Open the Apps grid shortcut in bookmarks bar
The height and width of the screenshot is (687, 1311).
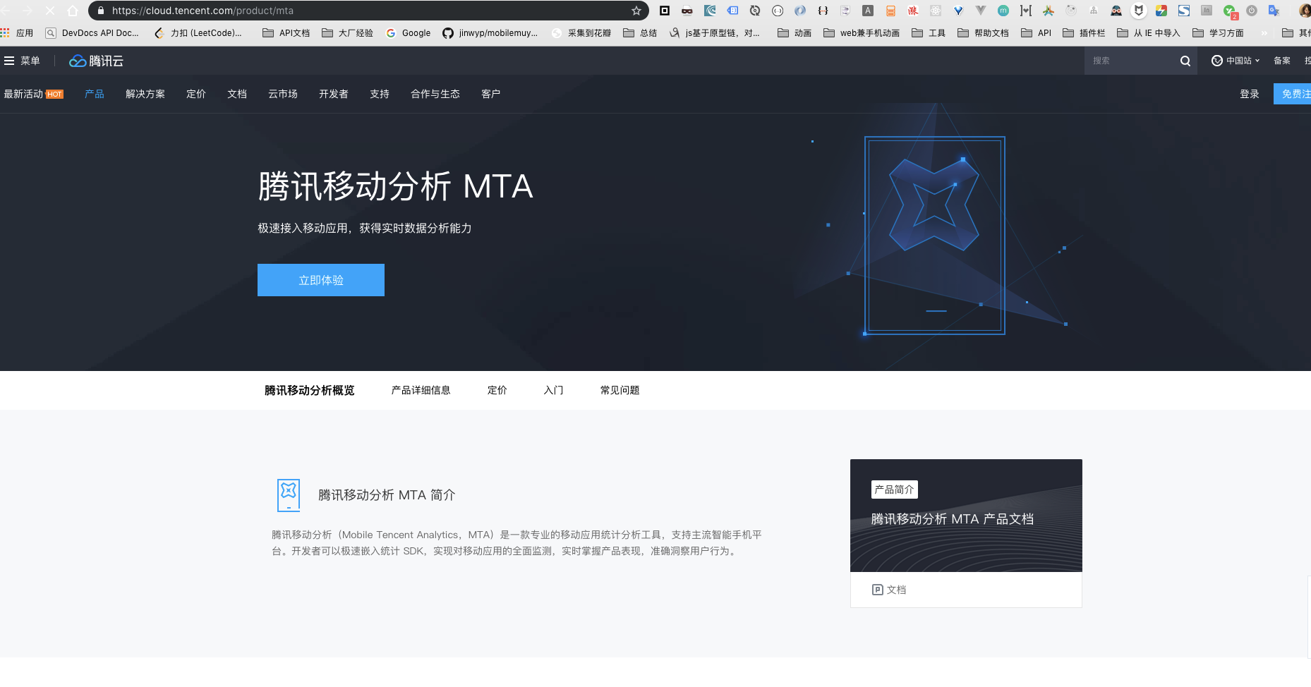tap(17, 33)
